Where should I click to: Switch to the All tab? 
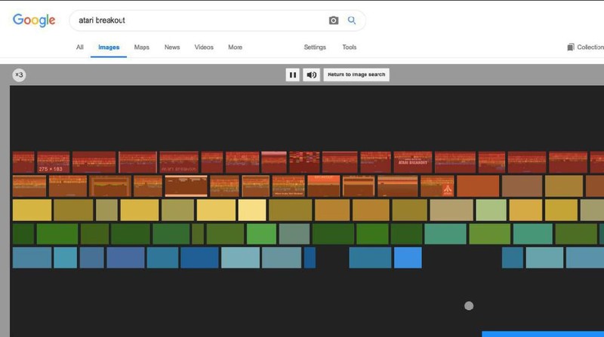[x=79, y=47]
